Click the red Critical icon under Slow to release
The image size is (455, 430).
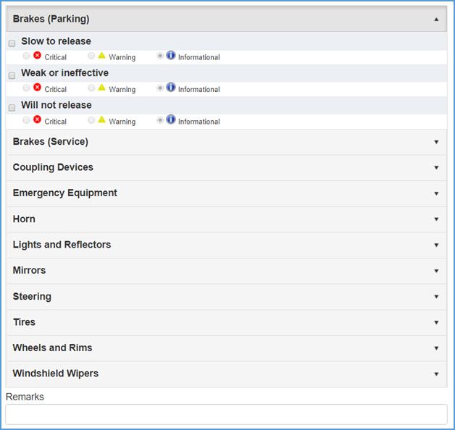37,56
